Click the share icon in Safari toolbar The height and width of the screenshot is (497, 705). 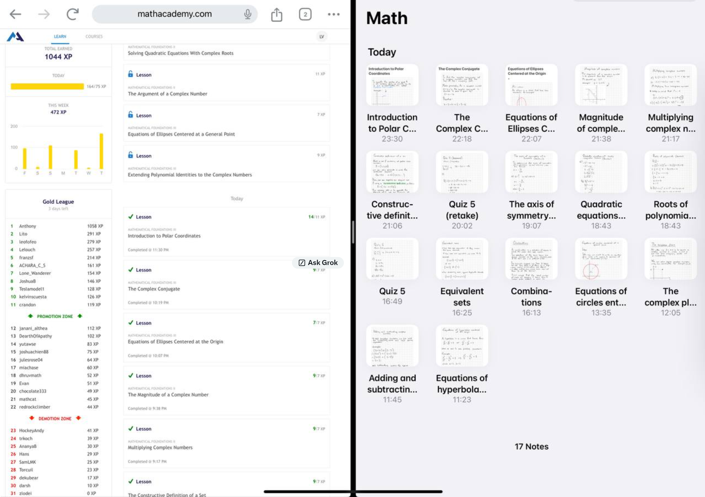[x=277, y=13]
